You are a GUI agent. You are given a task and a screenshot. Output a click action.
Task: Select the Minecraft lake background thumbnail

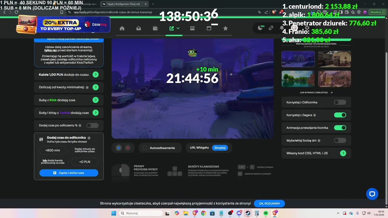[x=298, y=79]
